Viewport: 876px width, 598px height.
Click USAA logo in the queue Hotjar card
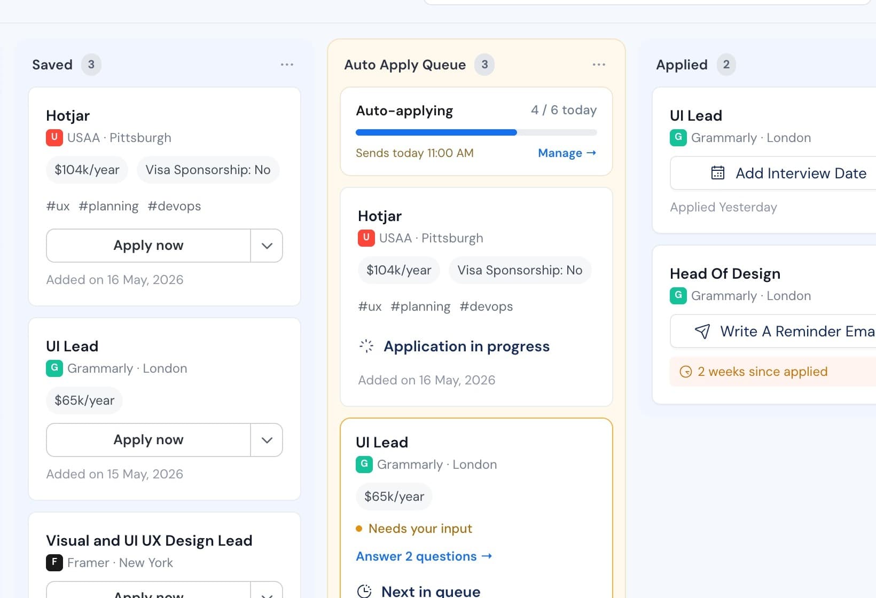[366, 238]
